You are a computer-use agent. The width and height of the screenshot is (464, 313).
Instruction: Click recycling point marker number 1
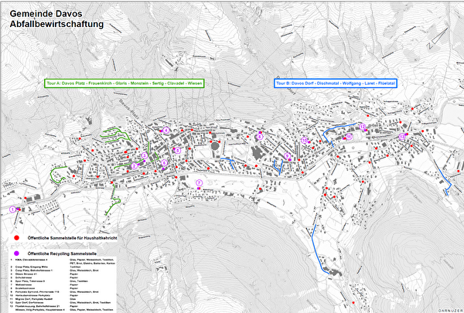(x=12, y=209)
